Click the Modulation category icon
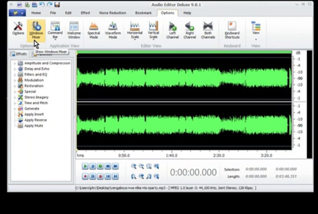This screenshot has width=318, height=214. pyautogui.click(x=20, y=80)
